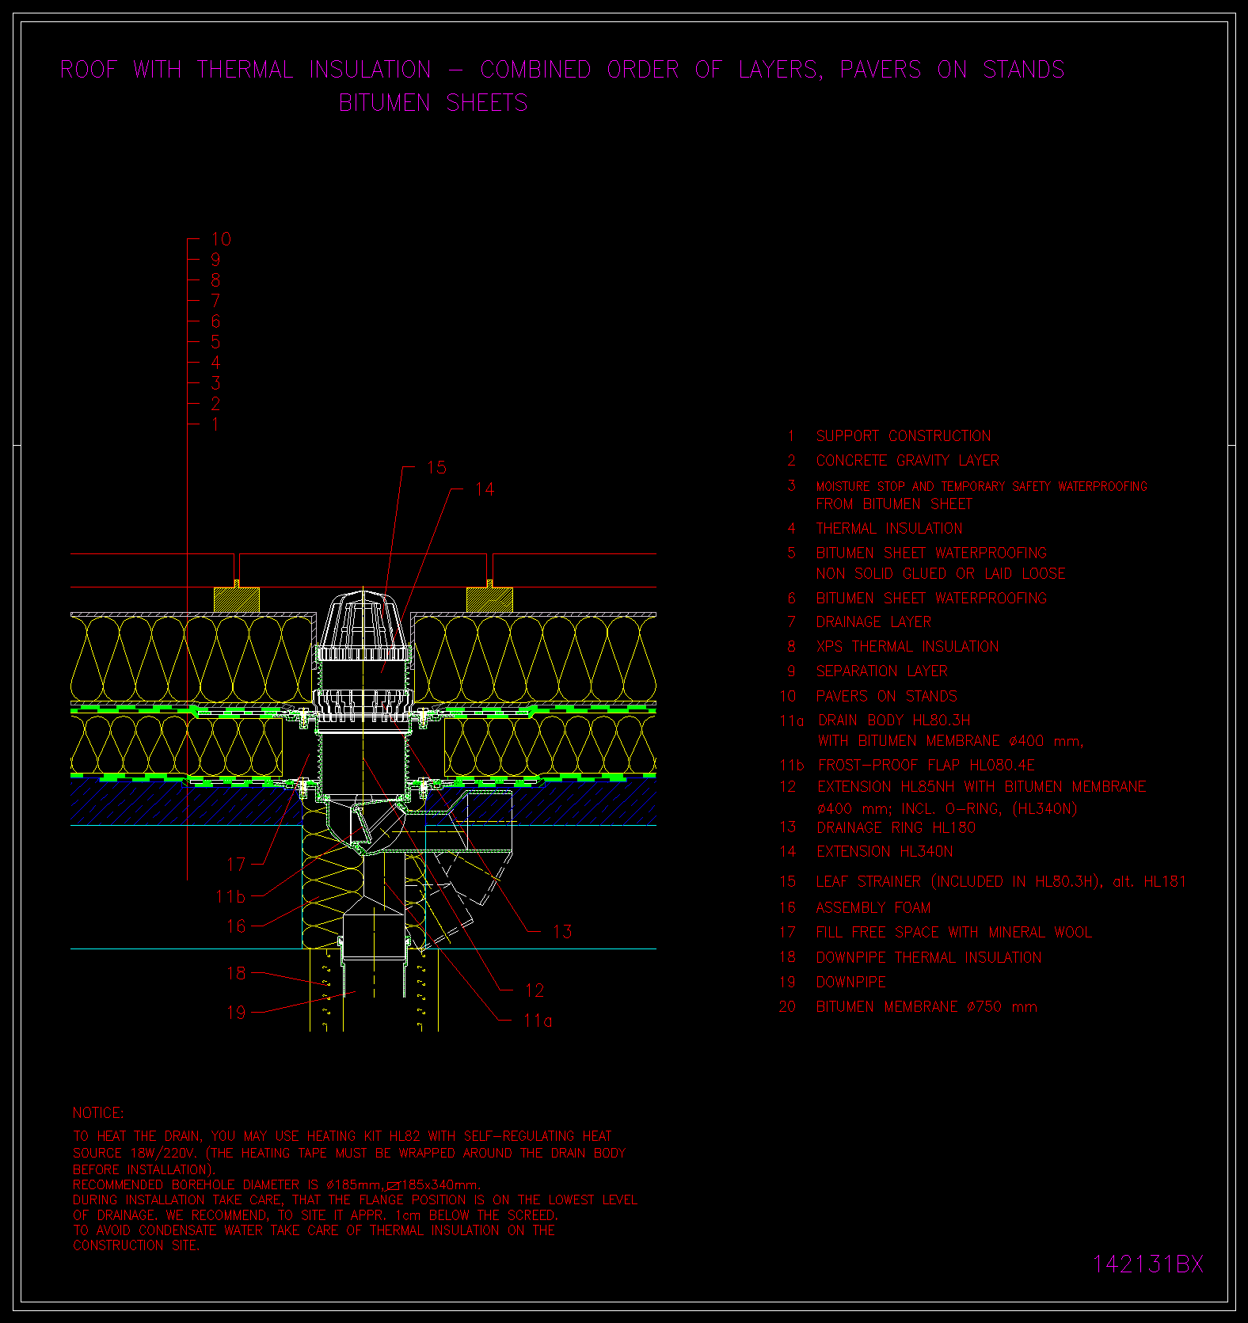Click layer callout number 1

pos(215,424)
